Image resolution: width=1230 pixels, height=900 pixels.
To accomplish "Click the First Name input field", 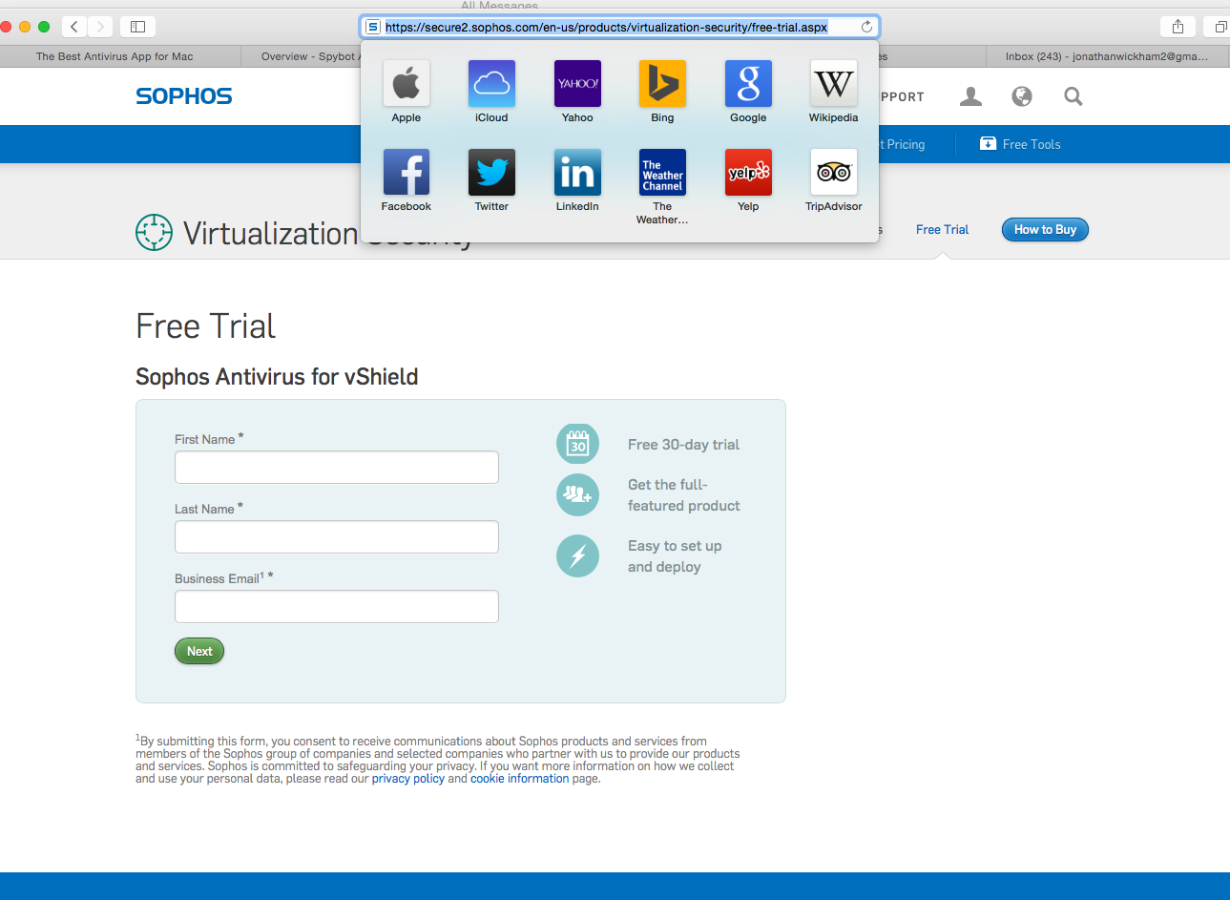I will pos(337,468).
